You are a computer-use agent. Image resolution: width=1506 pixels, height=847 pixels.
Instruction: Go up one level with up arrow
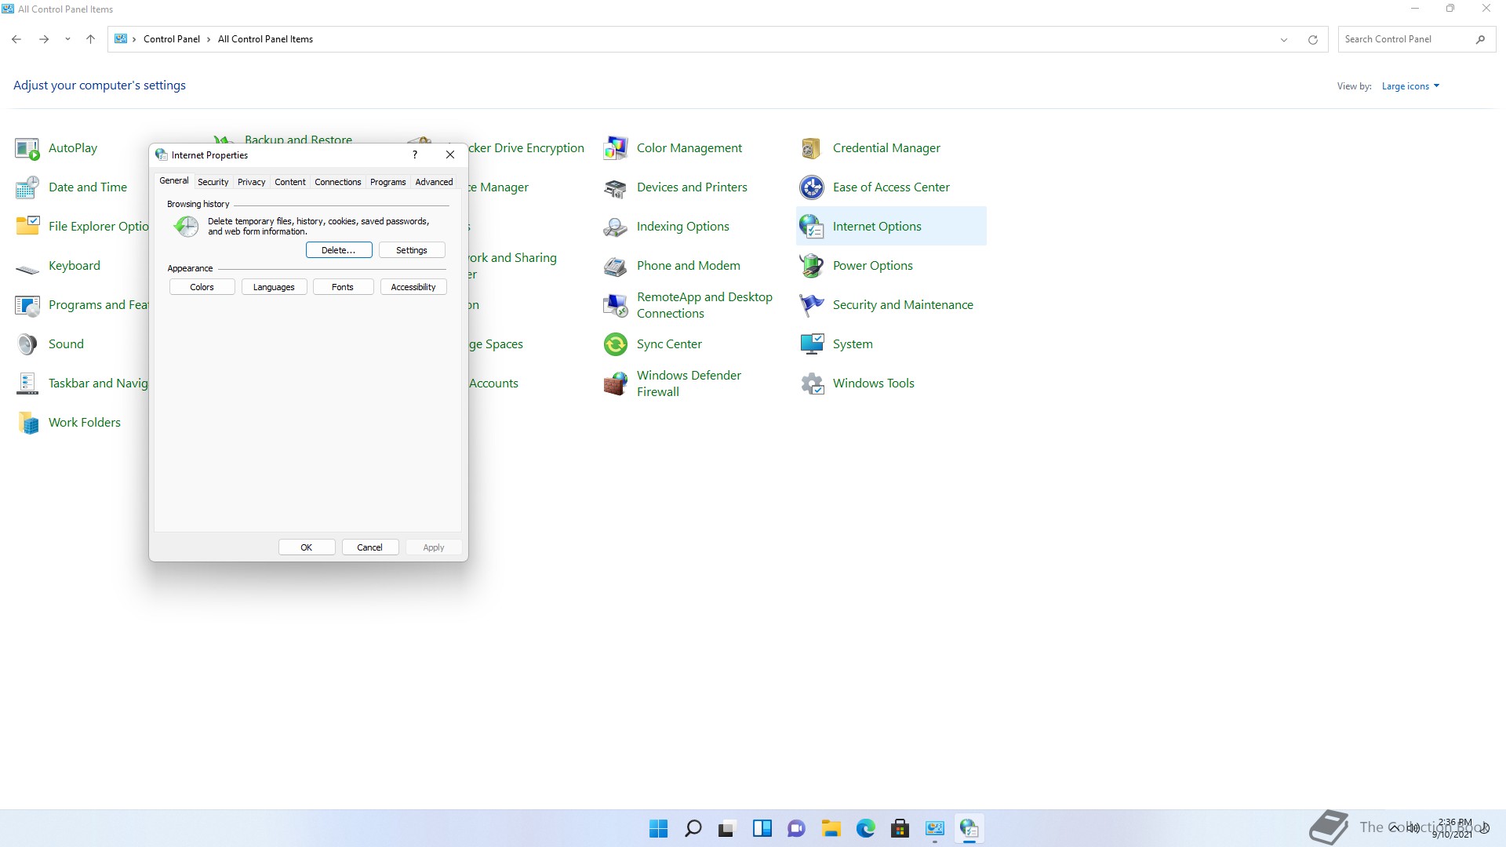(90, 39)
